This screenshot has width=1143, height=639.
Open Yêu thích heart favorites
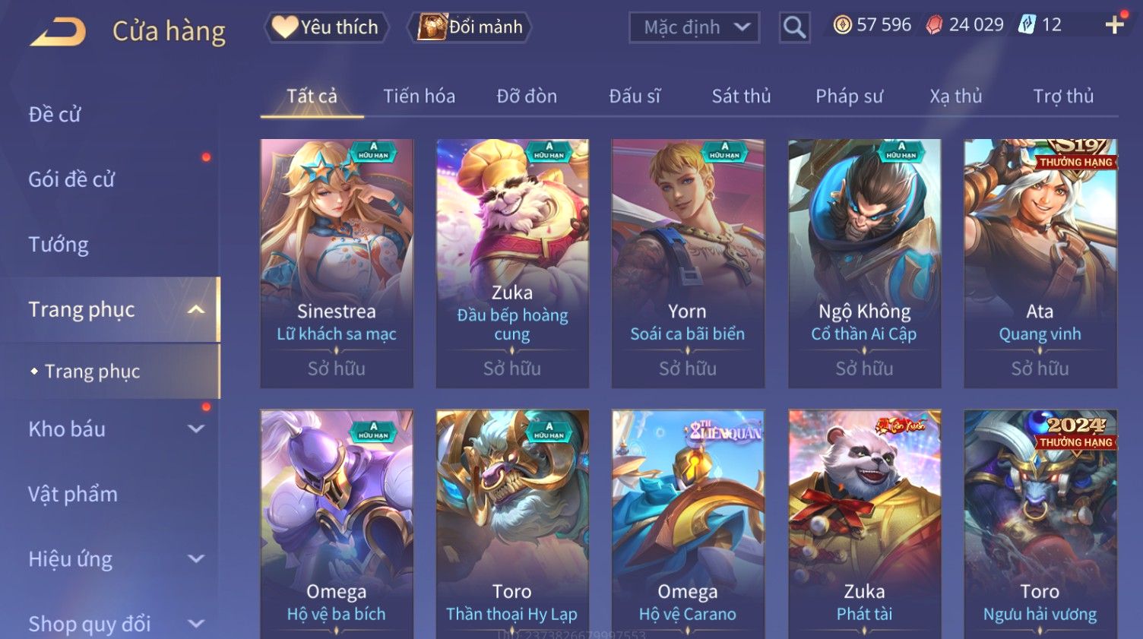click(x=326, y=27)
